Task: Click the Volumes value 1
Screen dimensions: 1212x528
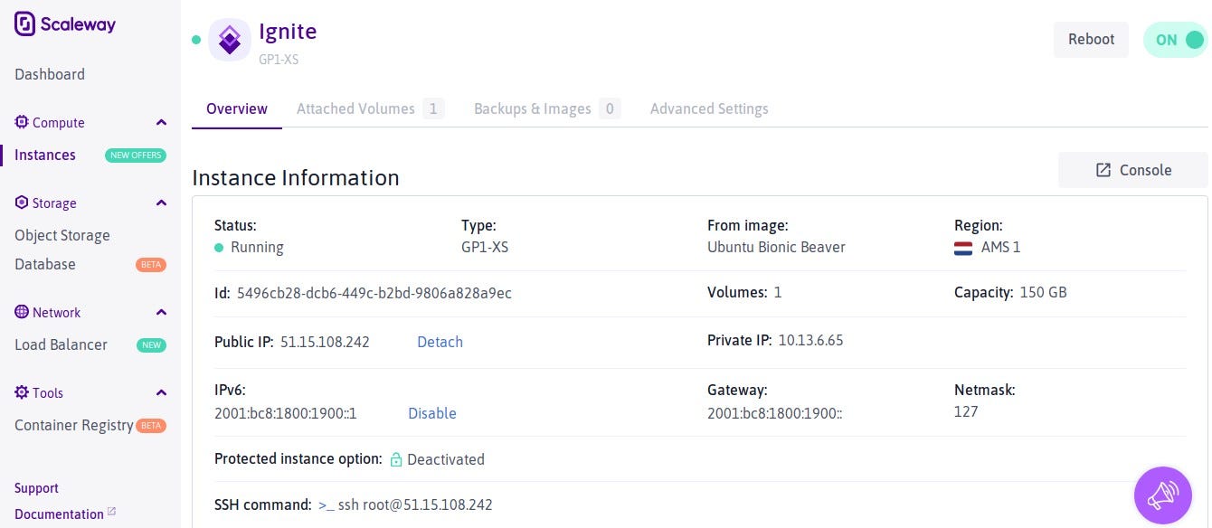Action: pyautogui.click(x=778, y=293)
